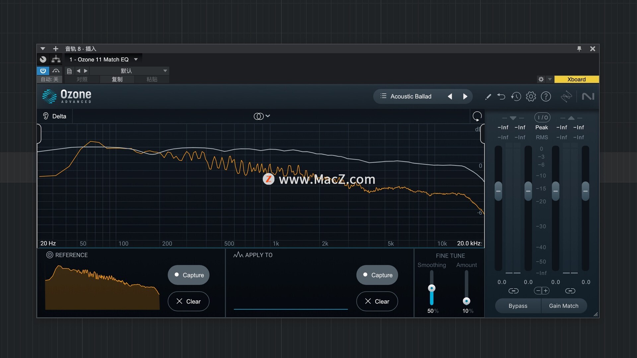This screenshot has height=358, width=637.
Task: Click the Smoothing slider handle
Action: (x=432, y=288)
